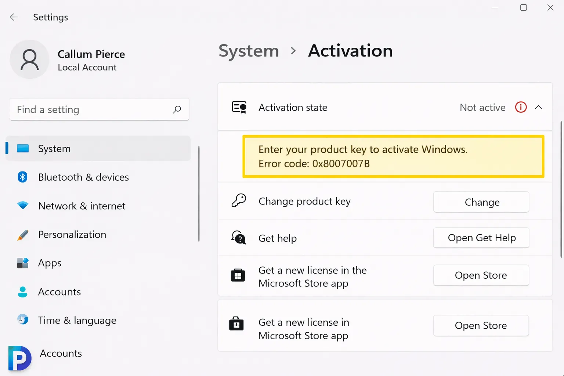
Task: Click Open Get Help
Action: pos(481,238)
